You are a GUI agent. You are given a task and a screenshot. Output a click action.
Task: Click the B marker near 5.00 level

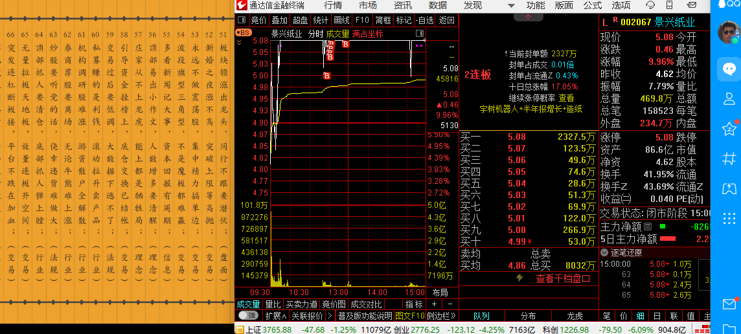tap(326, 75)
